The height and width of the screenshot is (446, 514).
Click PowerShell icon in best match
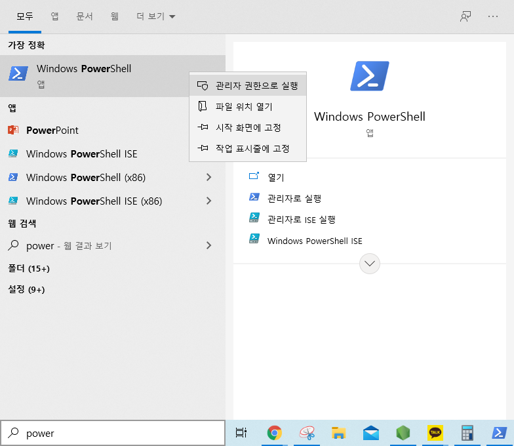(x=18, y=73)
